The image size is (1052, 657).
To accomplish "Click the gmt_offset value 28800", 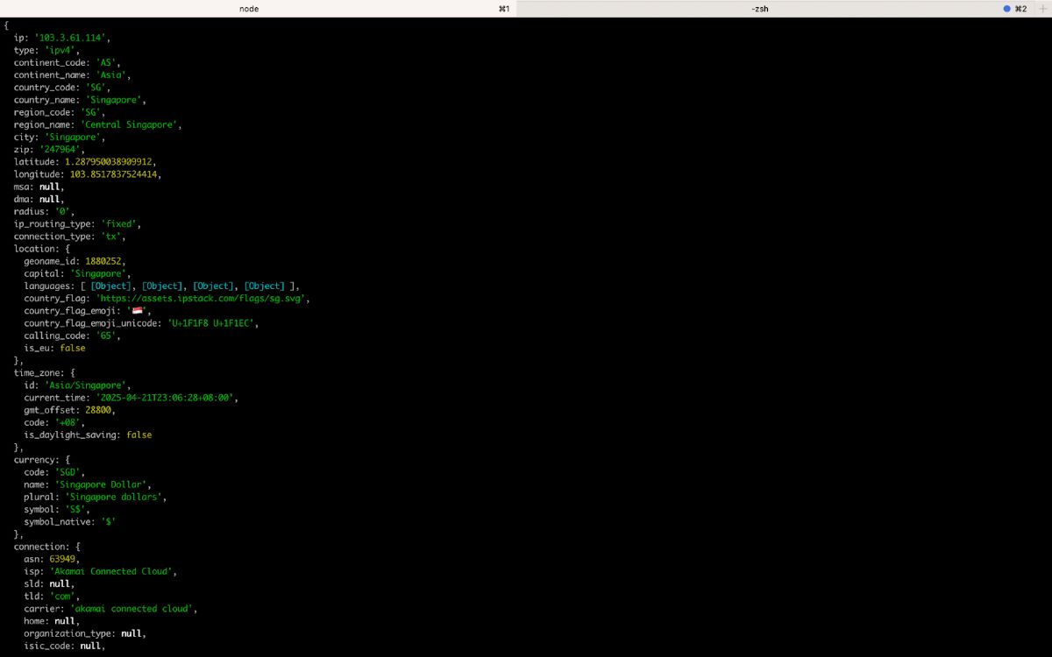I will (99, 410).
